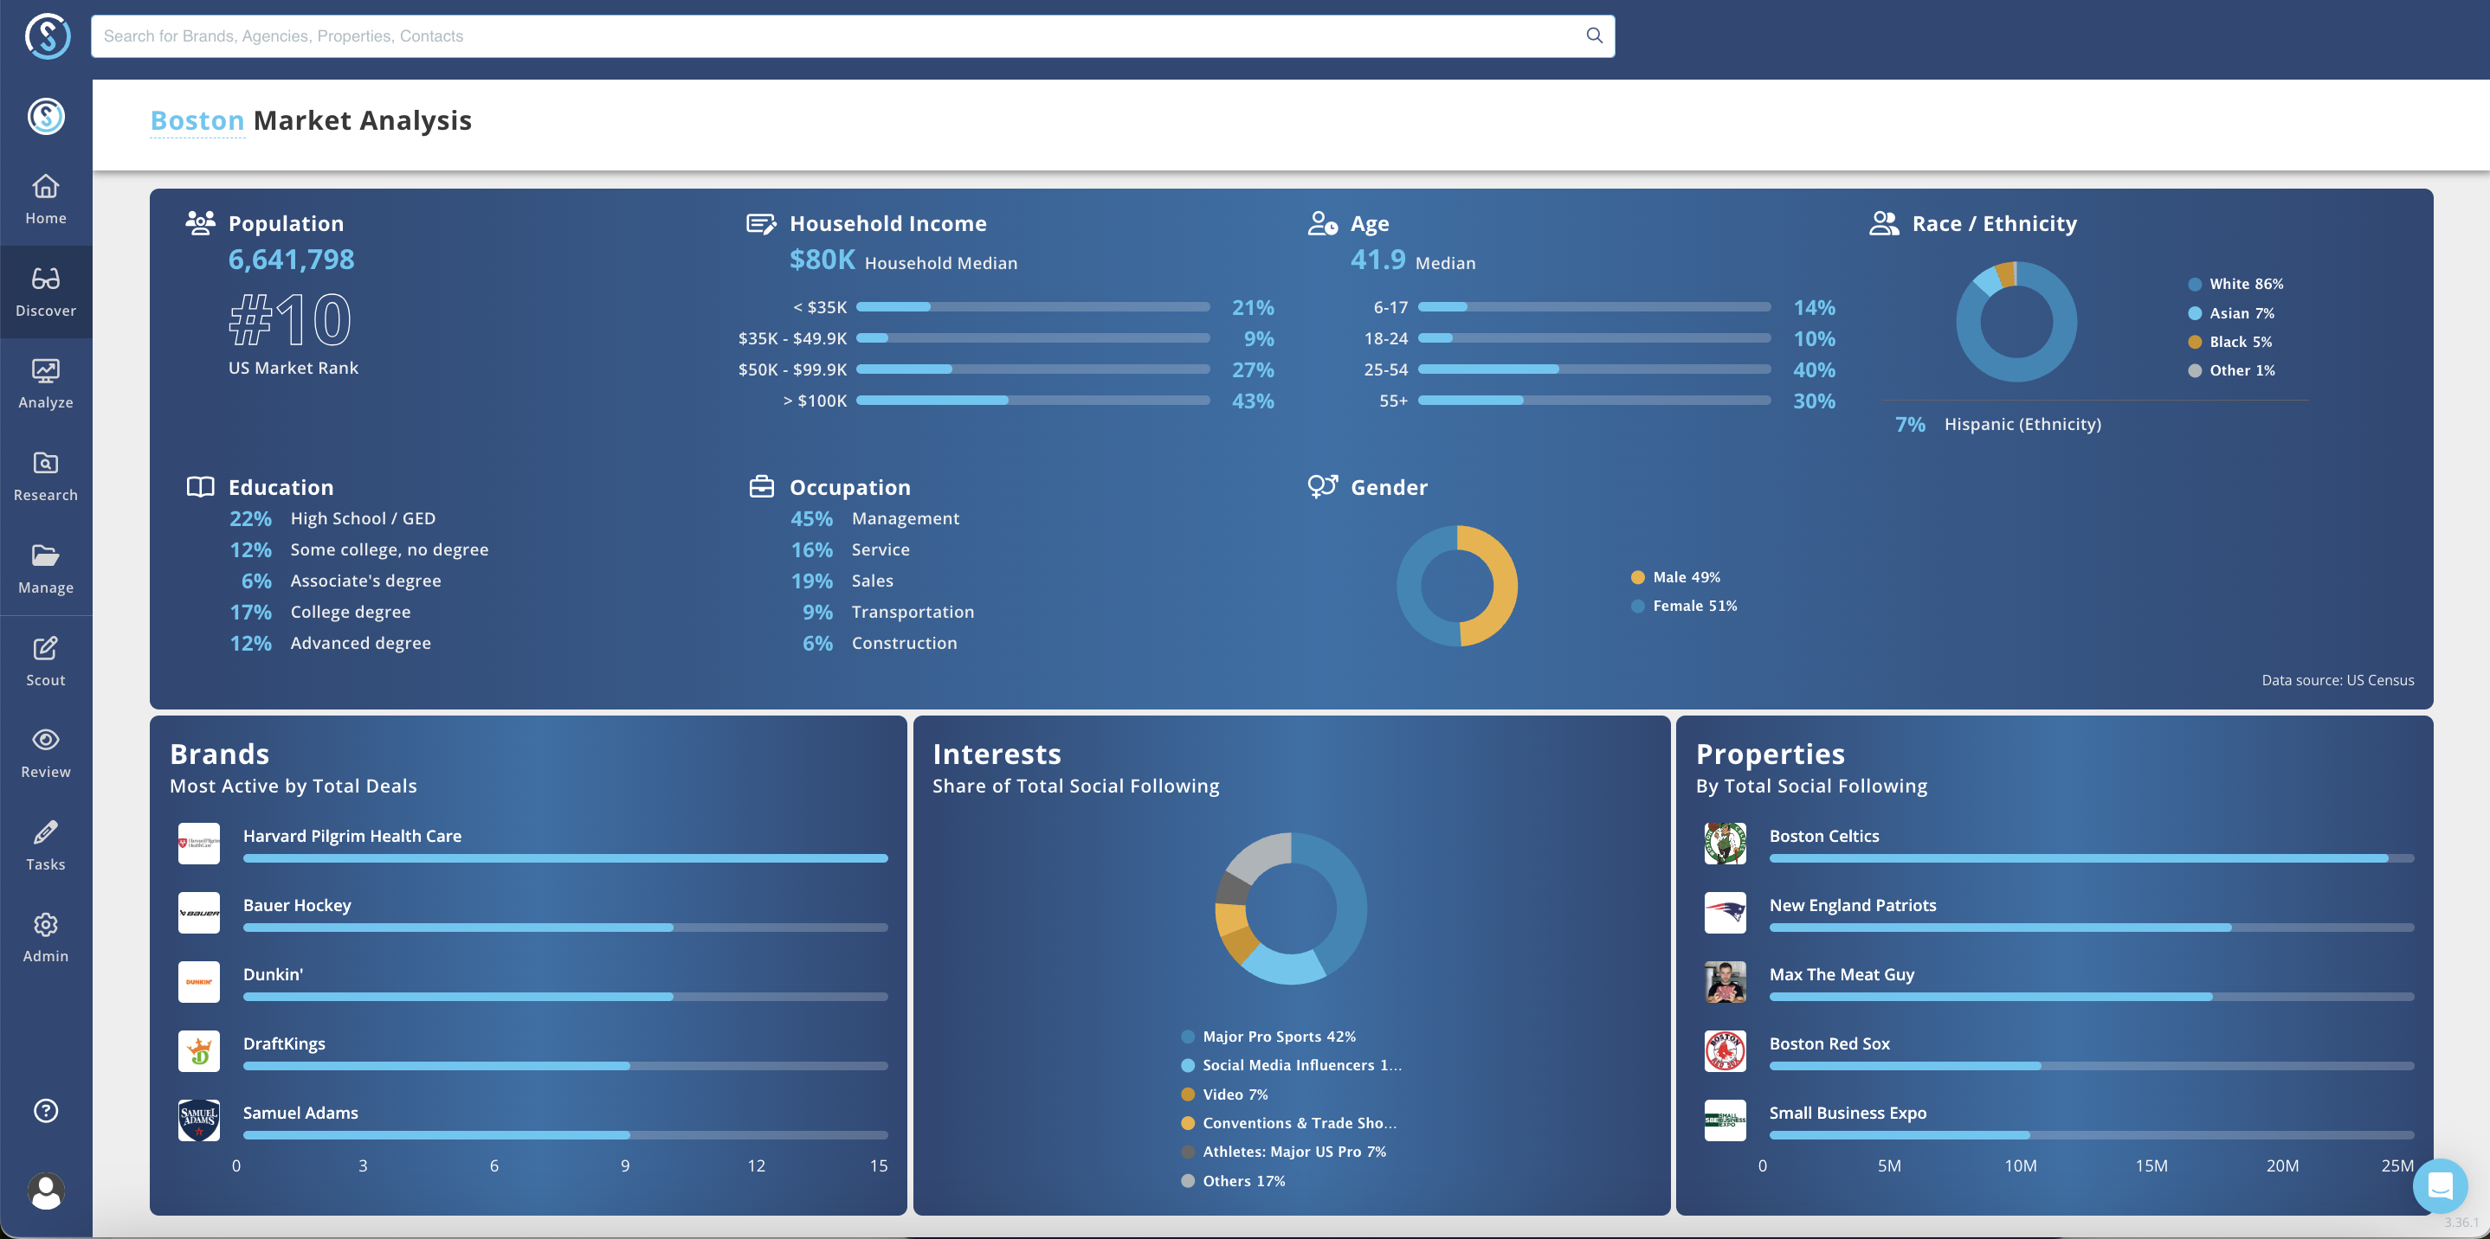2490x1239 pixels.
Task: Click the Gender donut chart
Action: (1457, 586)
